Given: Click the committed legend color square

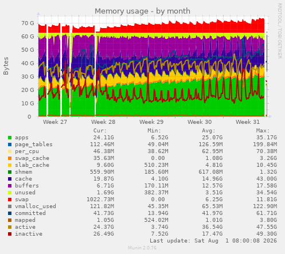Looking at the screenshot, I should pyautogui.click(x=10, y=213).
